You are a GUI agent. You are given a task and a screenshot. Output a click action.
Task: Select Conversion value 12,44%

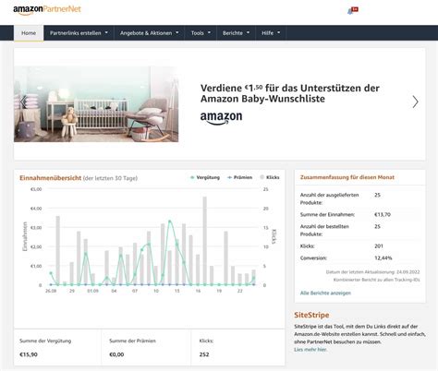tap(383, 258)
